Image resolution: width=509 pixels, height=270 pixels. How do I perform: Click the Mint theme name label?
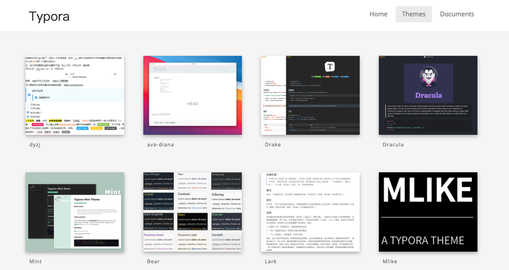[36, 261]
